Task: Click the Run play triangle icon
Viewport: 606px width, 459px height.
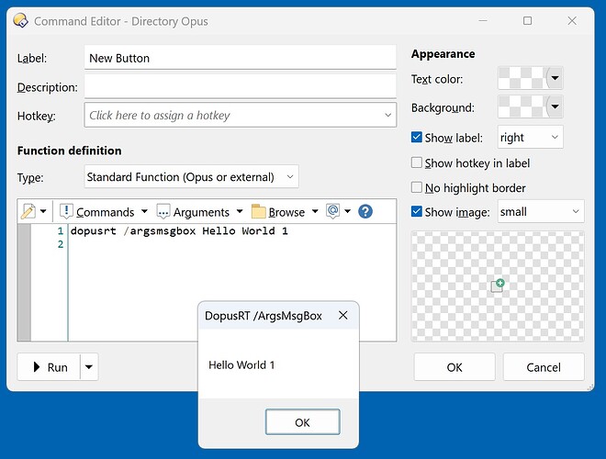Action: pyautogui.click(x=37, y=366)
